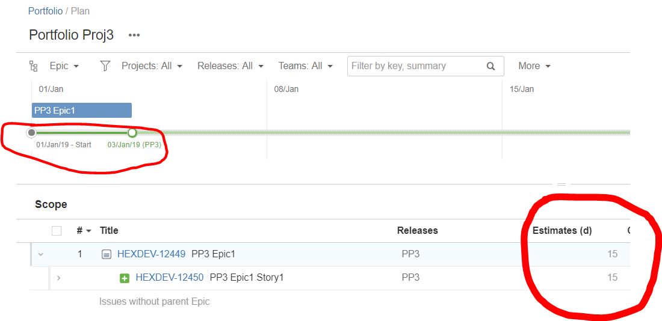
Task: Click the Estimates (d) column header
Action: point(562,231)
